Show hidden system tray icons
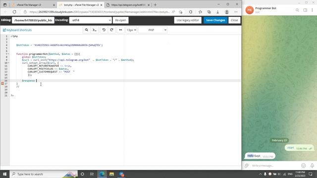Screen dimensions: 317x178 261,174
